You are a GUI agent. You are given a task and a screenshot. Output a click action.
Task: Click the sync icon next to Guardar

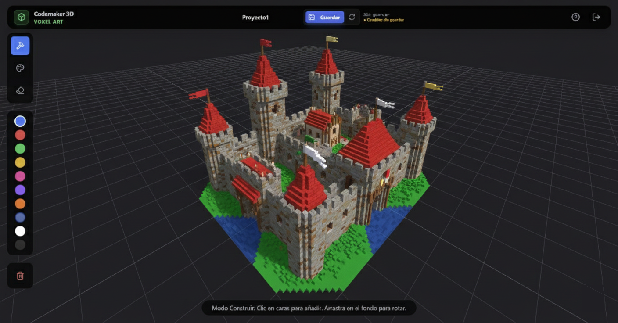click(x=351, y=17)
